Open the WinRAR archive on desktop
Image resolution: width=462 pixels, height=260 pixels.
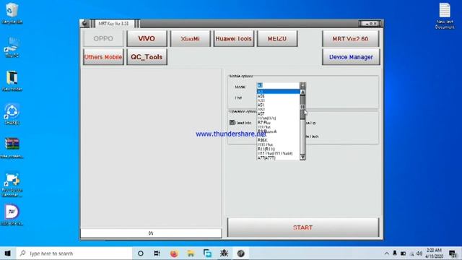click(12, 148)
